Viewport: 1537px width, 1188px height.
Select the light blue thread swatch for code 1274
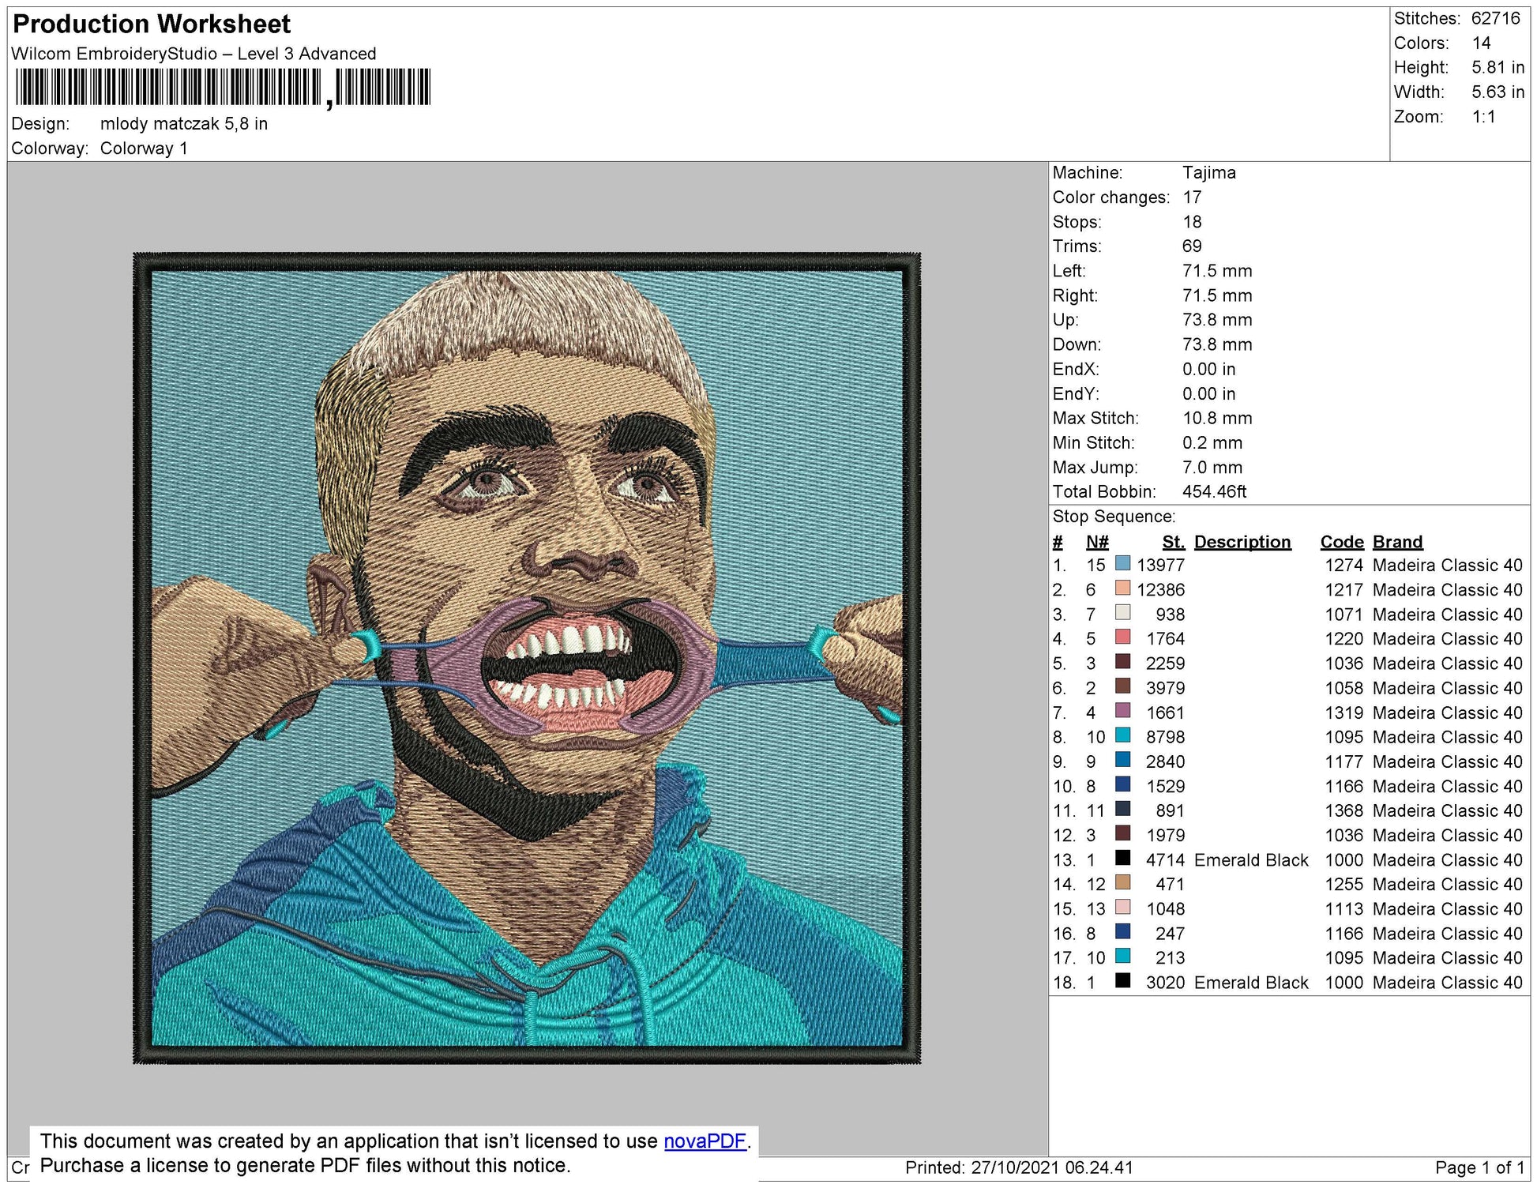click(1122, 565)
